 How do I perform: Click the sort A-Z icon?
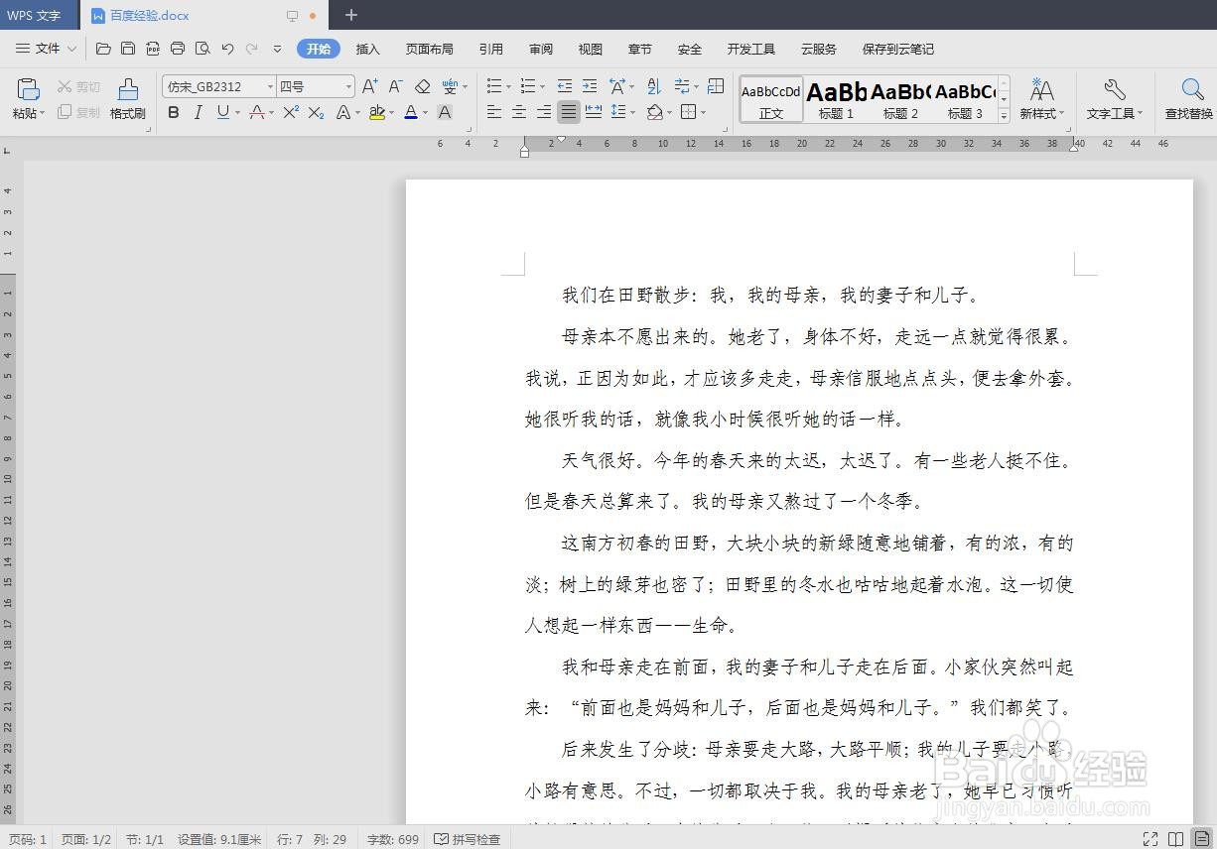(653, 86)
